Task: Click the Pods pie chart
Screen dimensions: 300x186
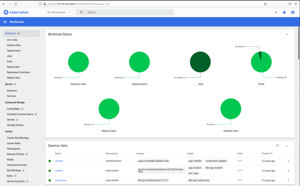Action: [x=261, y=62]
